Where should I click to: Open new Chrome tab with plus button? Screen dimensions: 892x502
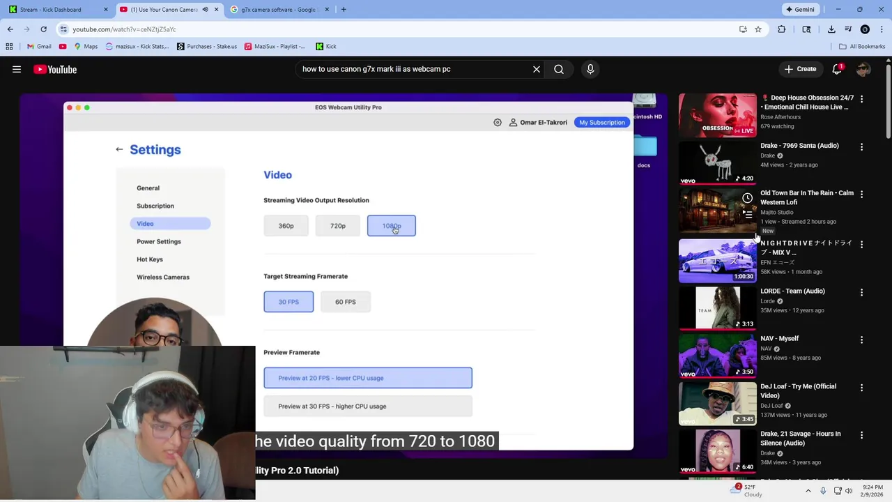(344, 10)
